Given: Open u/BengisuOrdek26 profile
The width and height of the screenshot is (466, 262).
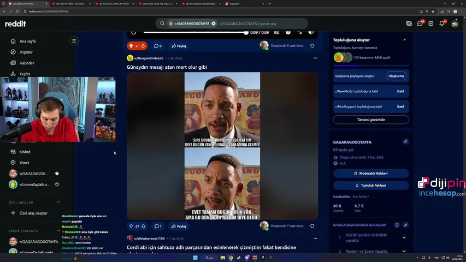Looking at the screenshot, I should pos(149,58).
